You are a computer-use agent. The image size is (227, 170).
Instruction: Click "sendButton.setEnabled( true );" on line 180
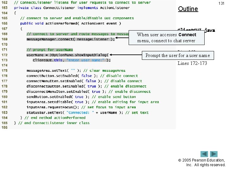tap(58, 97)
